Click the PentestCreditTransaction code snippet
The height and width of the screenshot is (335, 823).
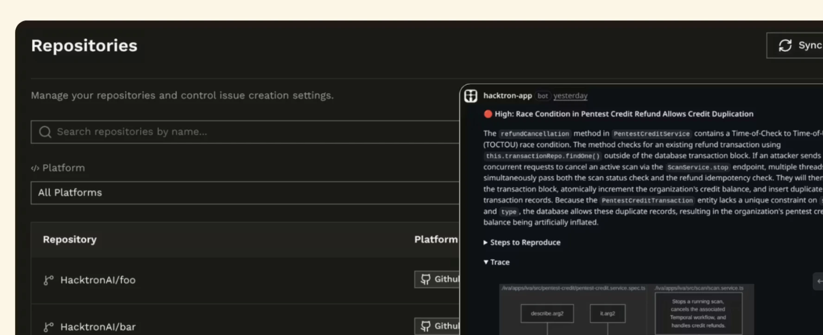(x=647, y=200)
